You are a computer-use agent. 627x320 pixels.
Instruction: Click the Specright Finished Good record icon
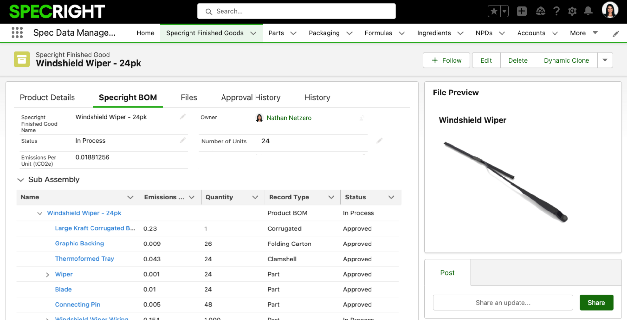pos(22,59)
